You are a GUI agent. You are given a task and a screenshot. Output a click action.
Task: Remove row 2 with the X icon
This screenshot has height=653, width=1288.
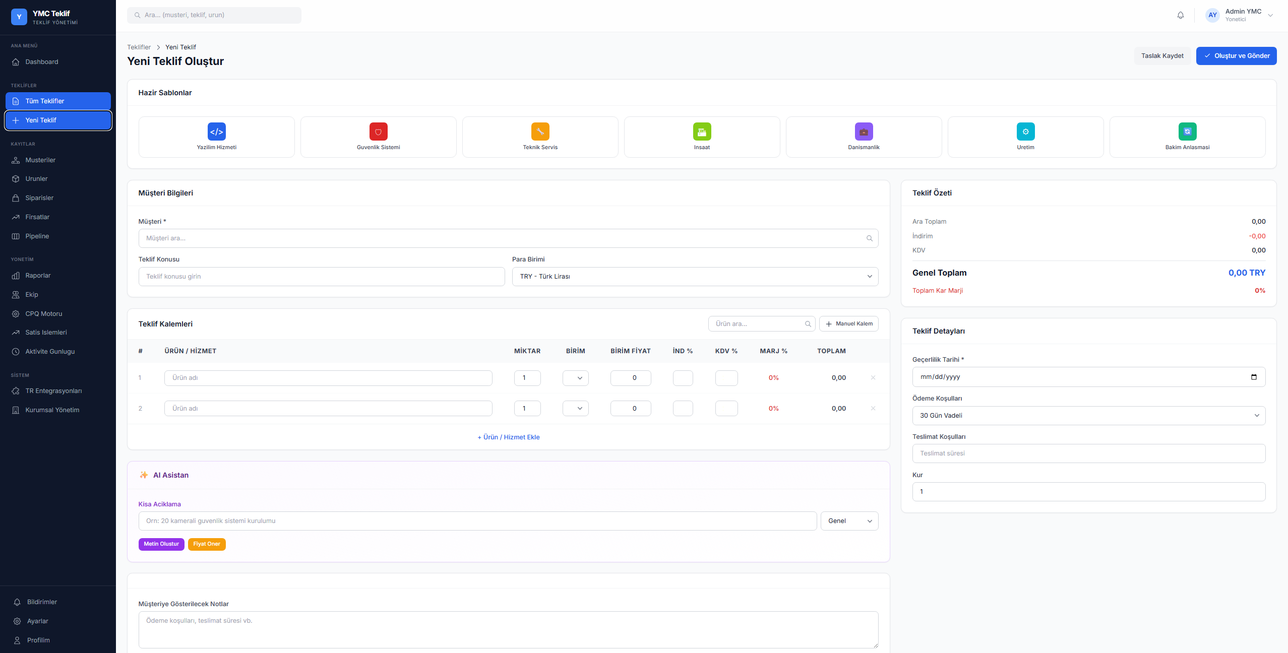point(873,409)
